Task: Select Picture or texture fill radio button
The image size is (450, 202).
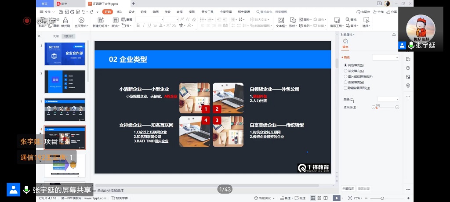Action: pos(345,76)
